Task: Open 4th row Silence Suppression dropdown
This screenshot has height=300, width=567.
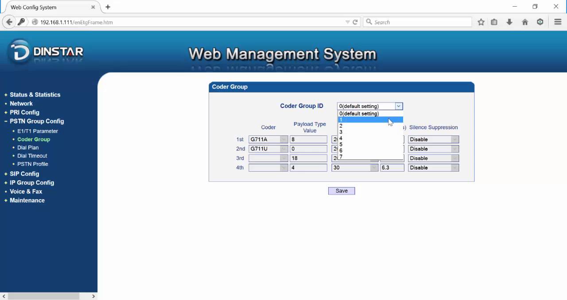Action: click(x=433, y=168)
